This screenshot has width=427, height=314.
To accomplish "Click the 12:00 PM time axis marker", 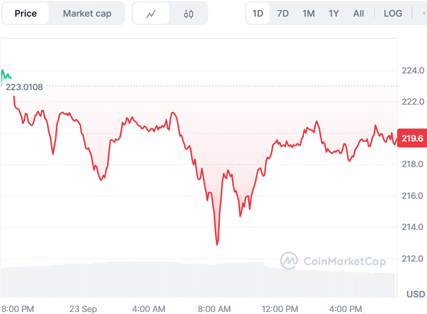I will [x=280, y=308].
